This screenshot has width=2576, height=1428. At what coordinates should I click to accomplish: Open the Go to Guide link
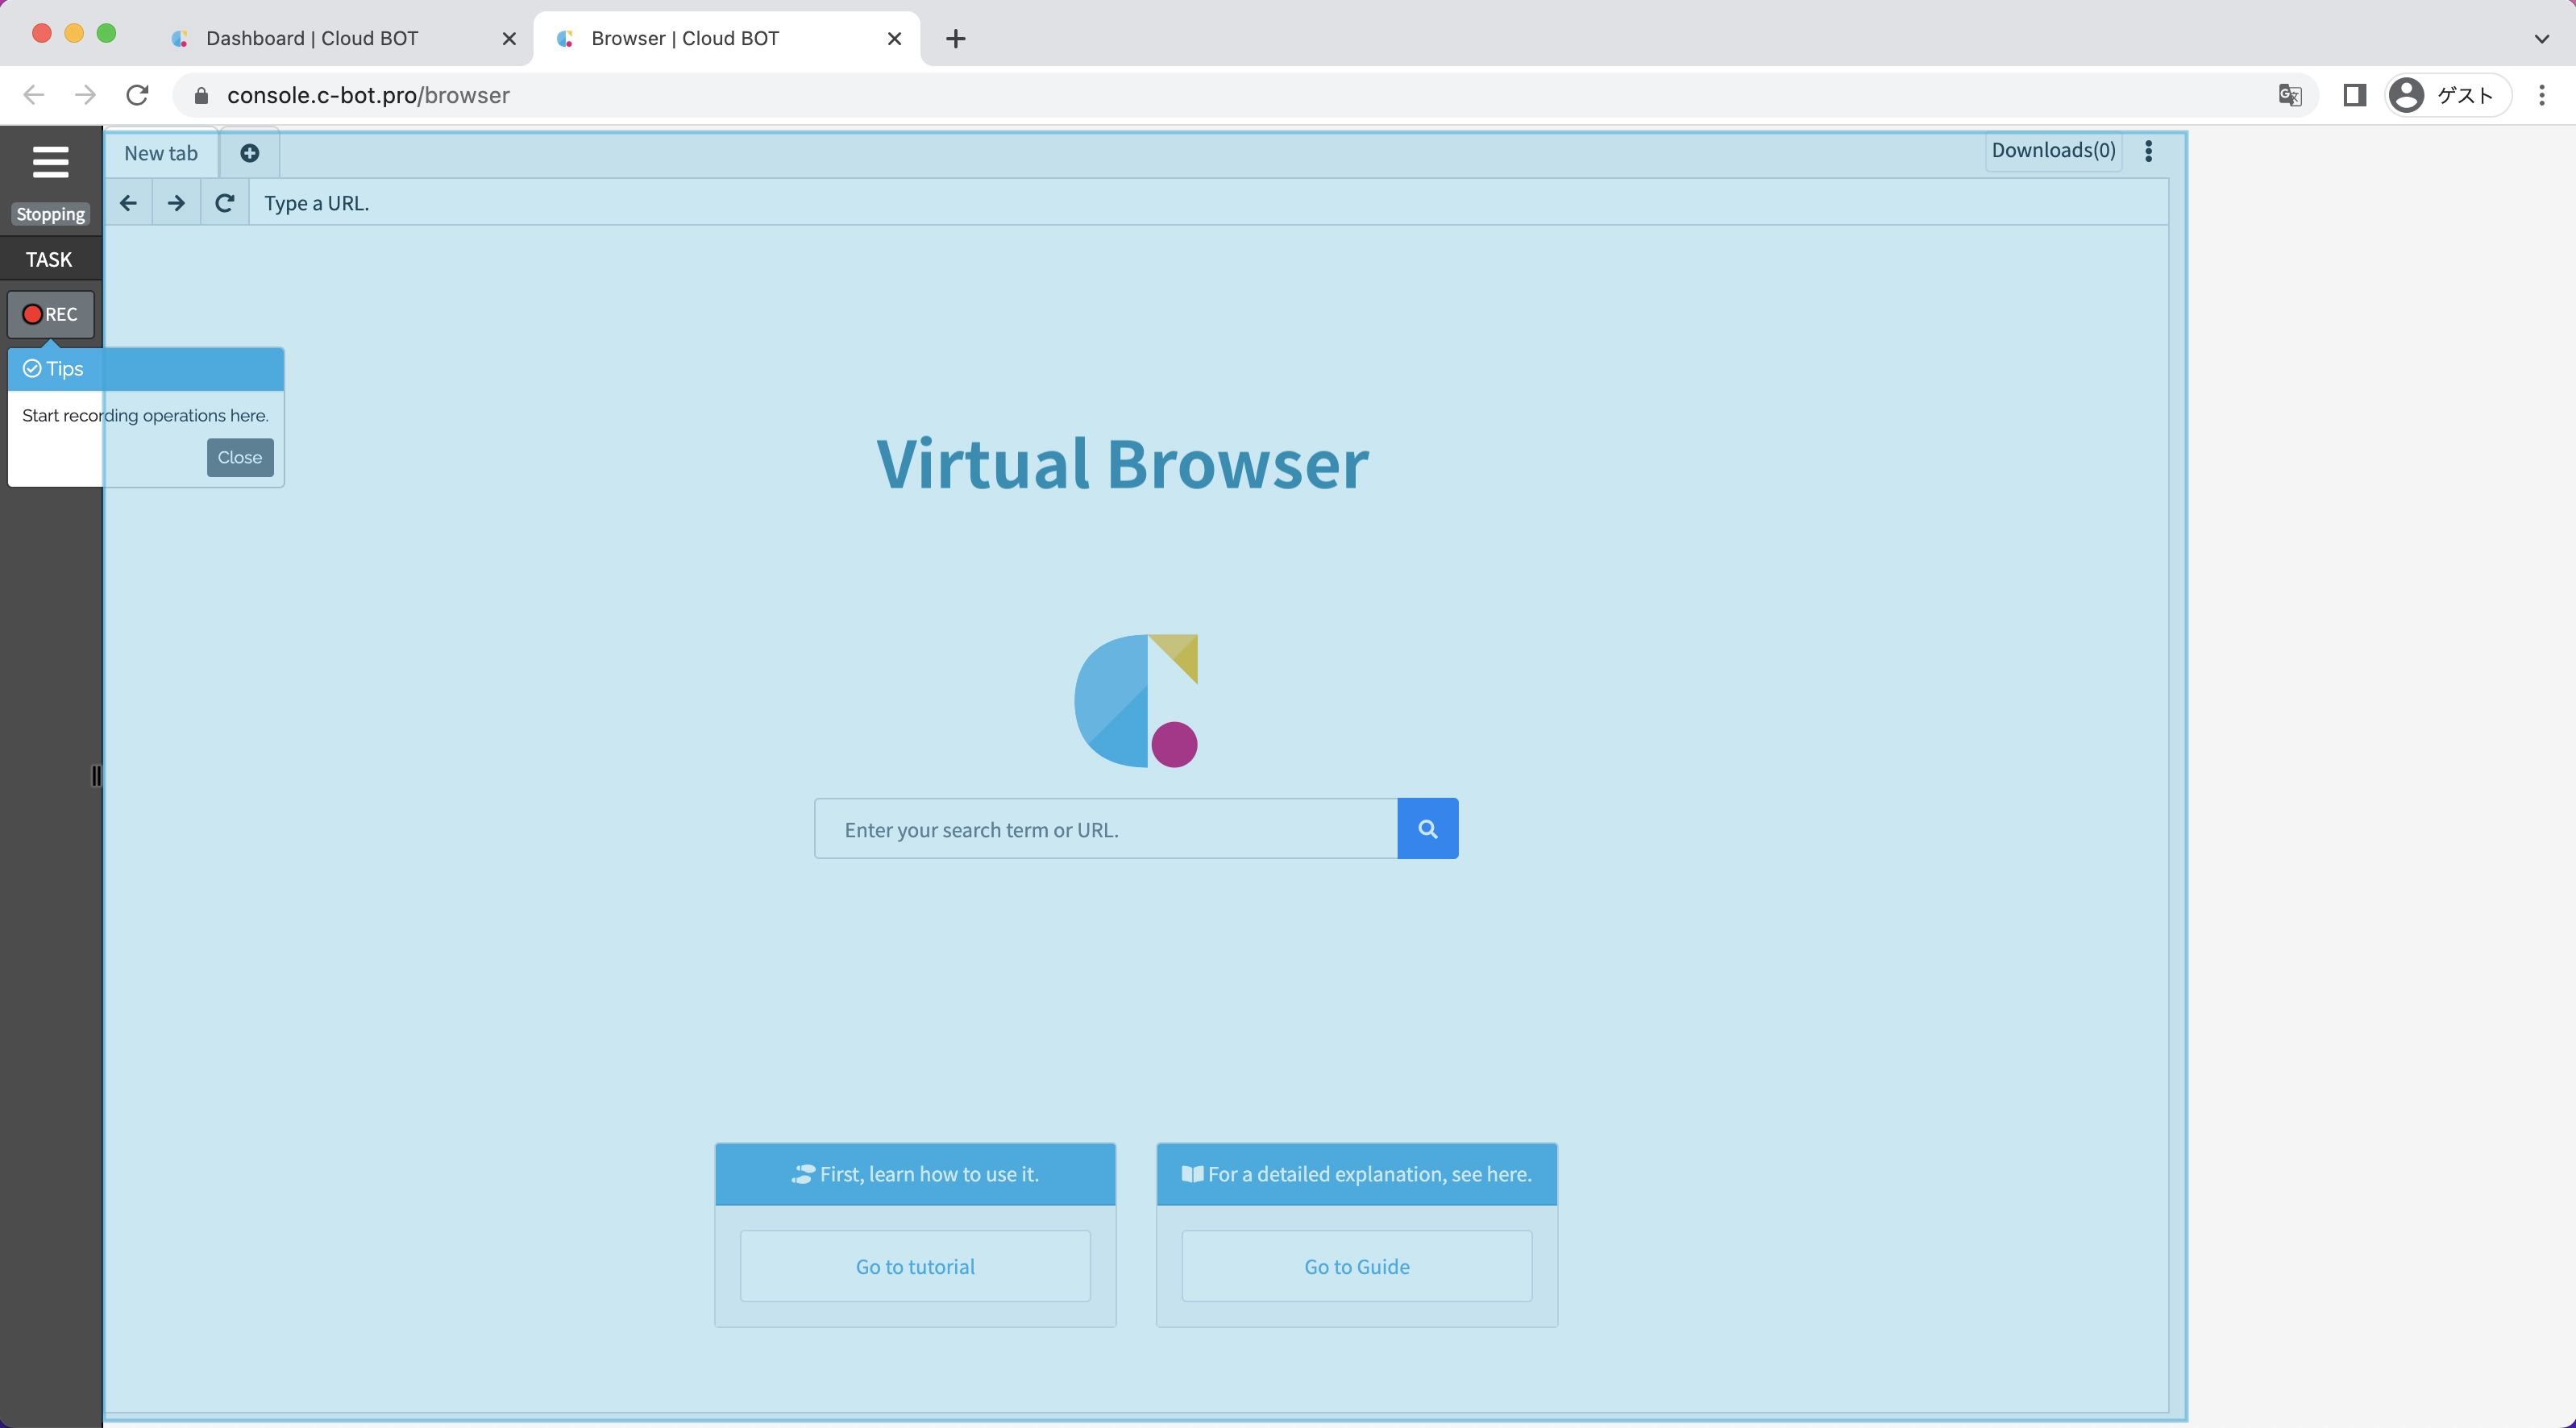coord(1356,1266)
